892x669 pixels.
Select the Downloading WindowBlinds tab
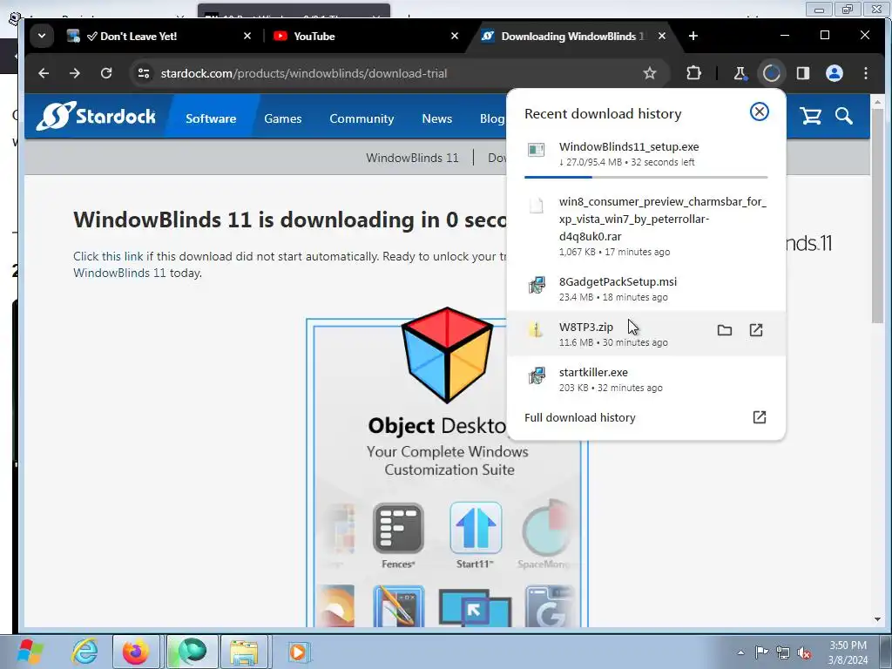click(x=575, y=36)
